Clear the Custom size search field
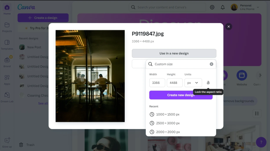 [x=211, y=64]
